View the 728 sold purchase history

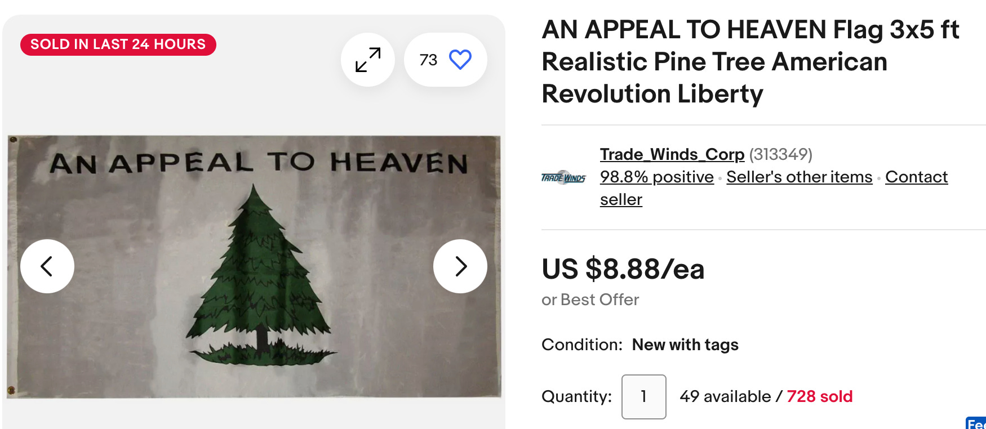pos(820,396)
